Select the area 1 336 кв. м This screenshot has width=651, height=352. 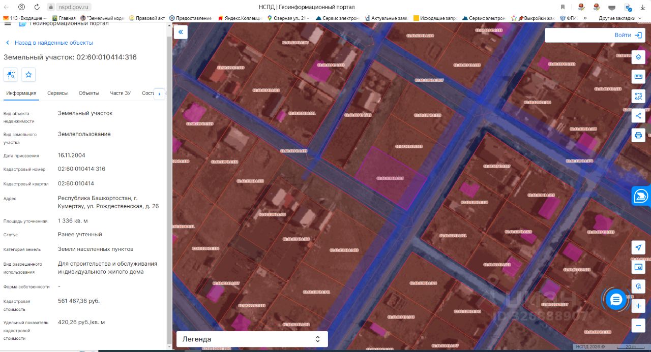73,220
